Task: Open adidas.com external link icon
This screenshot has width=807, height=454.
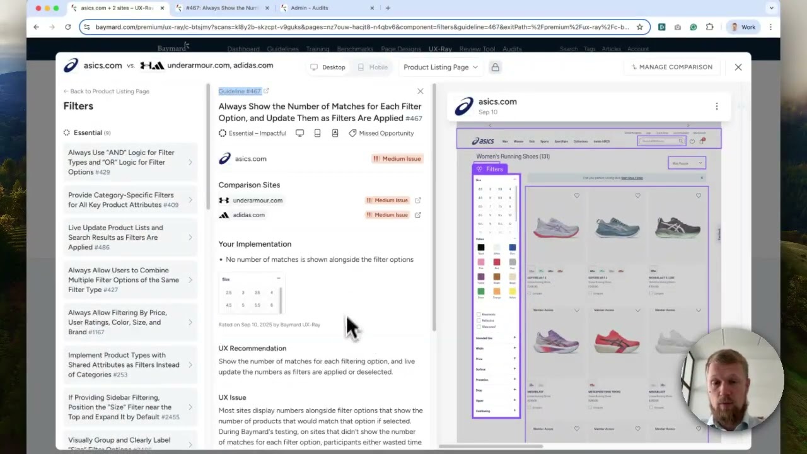Action: (x=417, y=215)
